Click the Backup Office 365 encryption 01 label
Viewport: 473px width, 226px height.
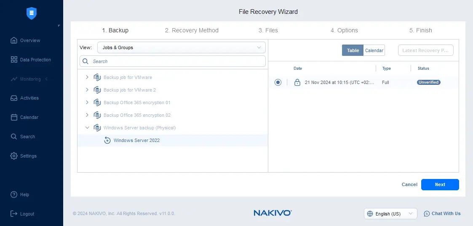coord(137,102)
